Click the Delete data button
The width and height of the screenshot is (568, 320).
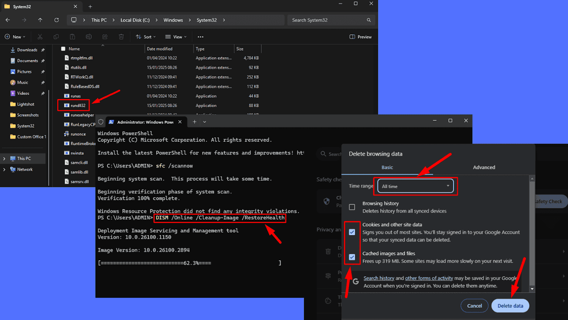(510, 305)
